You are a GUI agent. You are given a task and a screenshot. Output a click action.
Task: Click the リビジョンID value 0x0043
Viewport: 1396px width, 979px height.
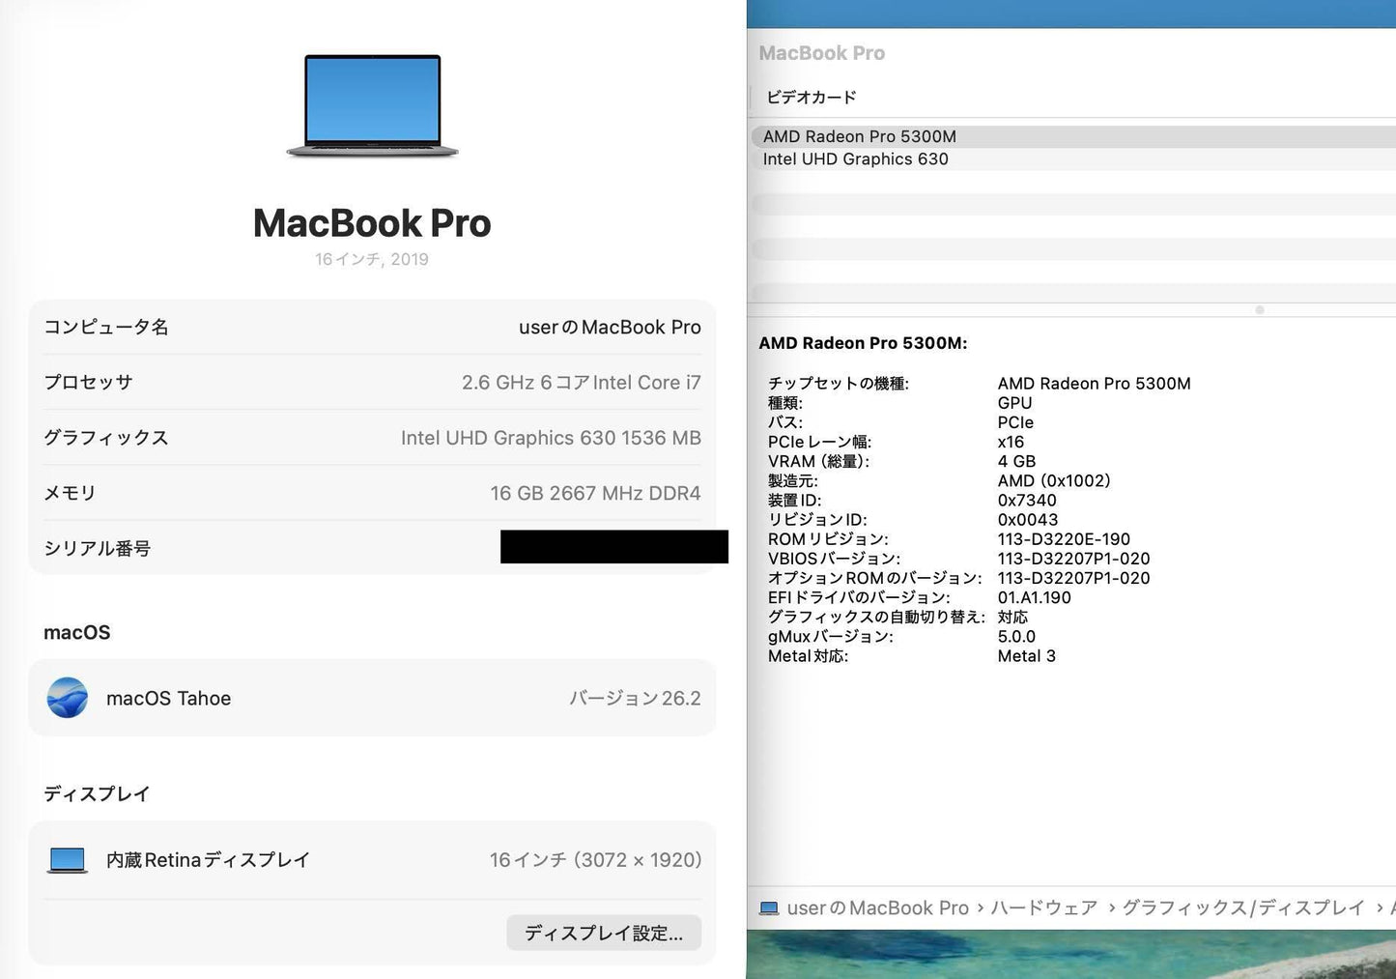coord(1028,519)
